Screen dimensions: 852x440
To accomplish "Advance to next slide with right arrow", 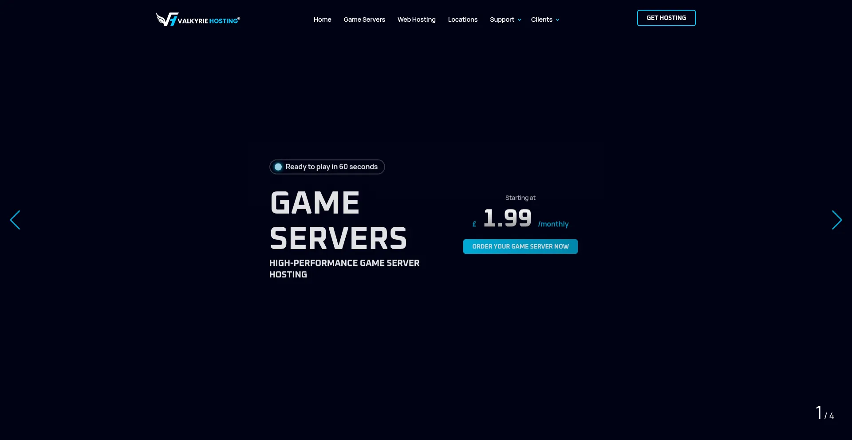I will (836, 220).
